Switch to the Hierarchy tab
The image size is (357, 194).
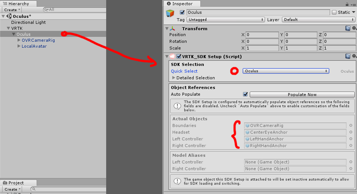[18, 4]
